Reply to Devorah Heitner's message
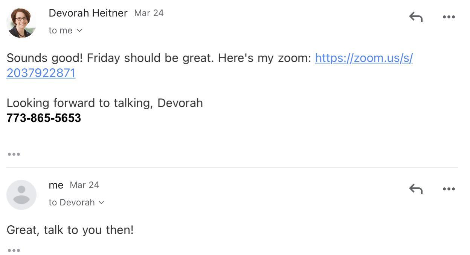Viewport: 470px width, 255px height. click(x=416, y=17)
